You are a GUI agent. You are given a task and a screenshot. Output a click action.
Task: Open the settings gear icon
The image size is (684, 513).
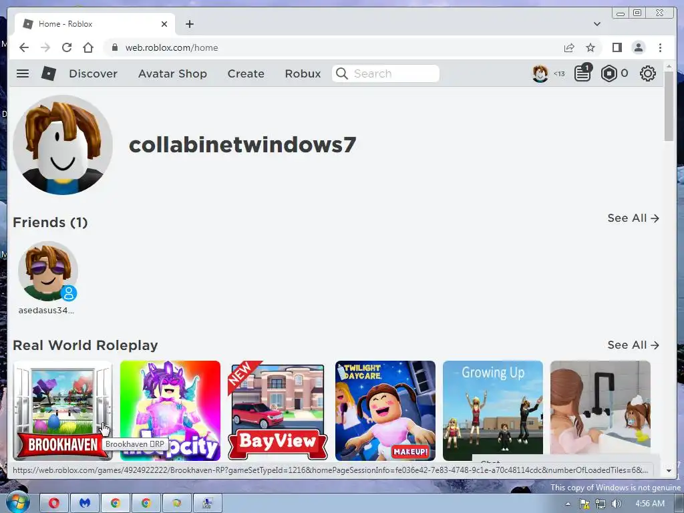648,73
